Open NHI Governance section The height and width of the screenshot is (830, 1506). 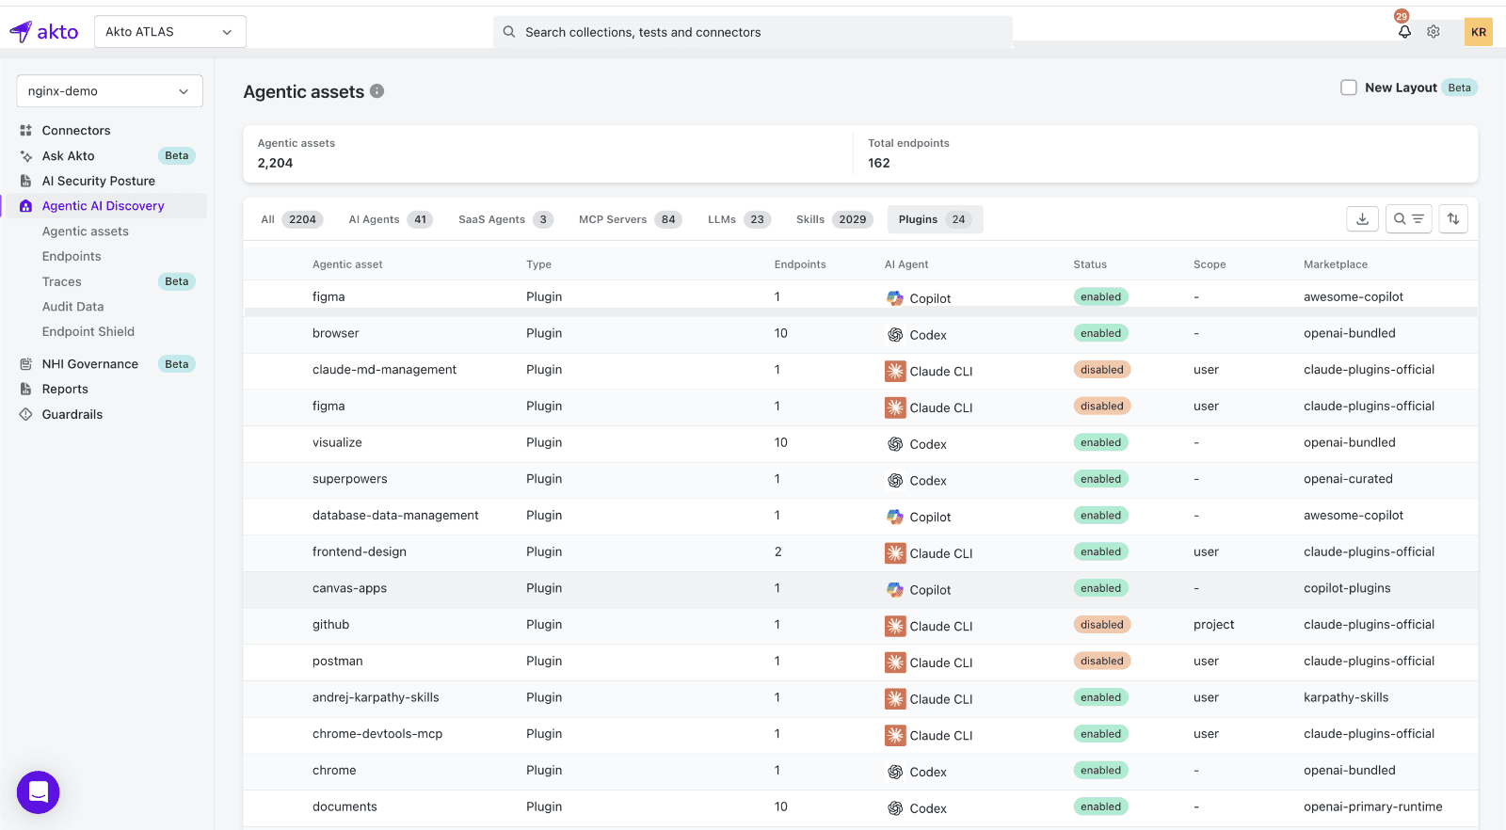click(90, 364)
